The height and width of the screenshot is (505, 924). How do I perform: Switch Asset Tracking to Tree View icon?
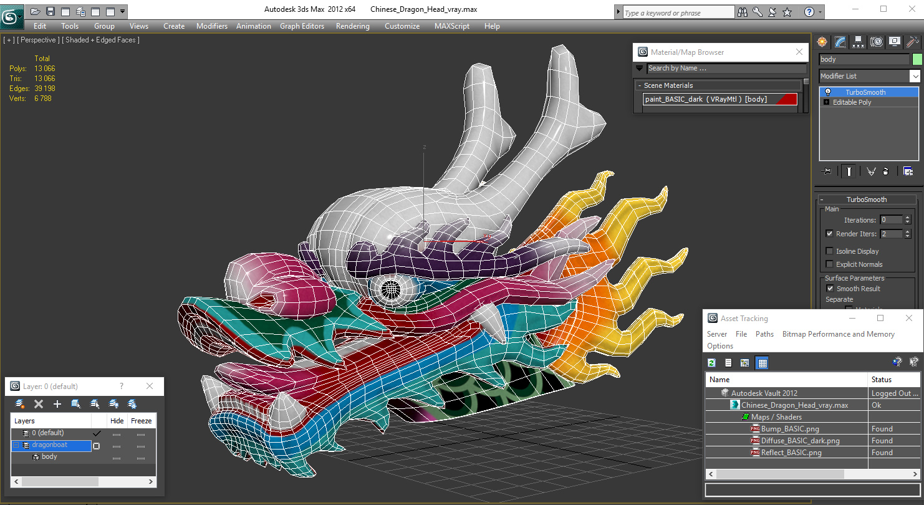[x=744, y=362]
